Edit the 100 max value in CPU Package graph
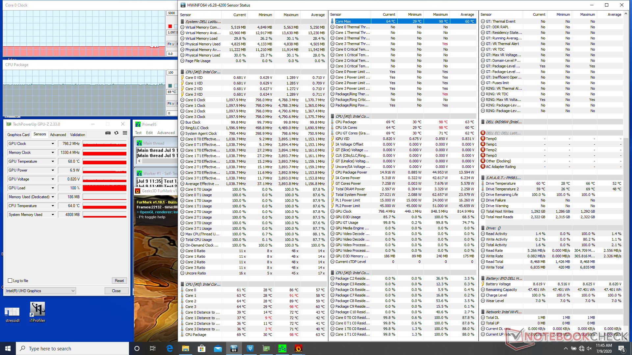Screen dimensions: 632x355 (x=172, y=73)
